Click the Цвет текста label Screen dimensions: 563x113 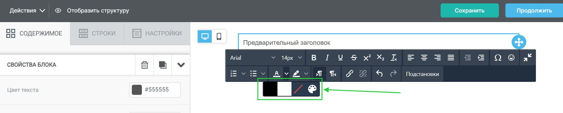pos(23,90)
